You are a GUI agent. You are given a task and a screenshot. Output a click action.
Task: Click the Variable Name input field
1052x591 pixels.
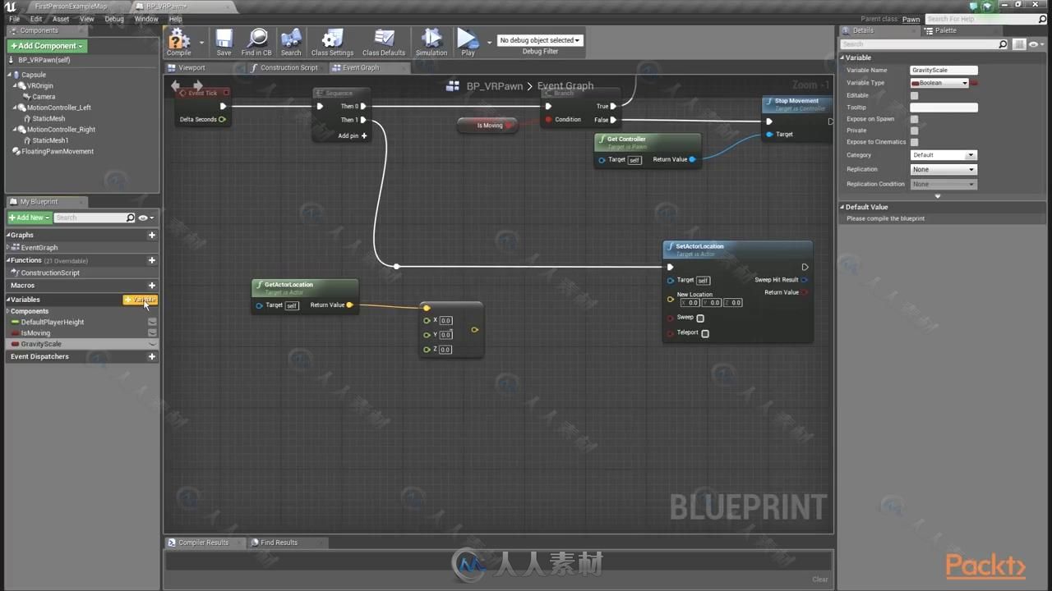[944, 71]
